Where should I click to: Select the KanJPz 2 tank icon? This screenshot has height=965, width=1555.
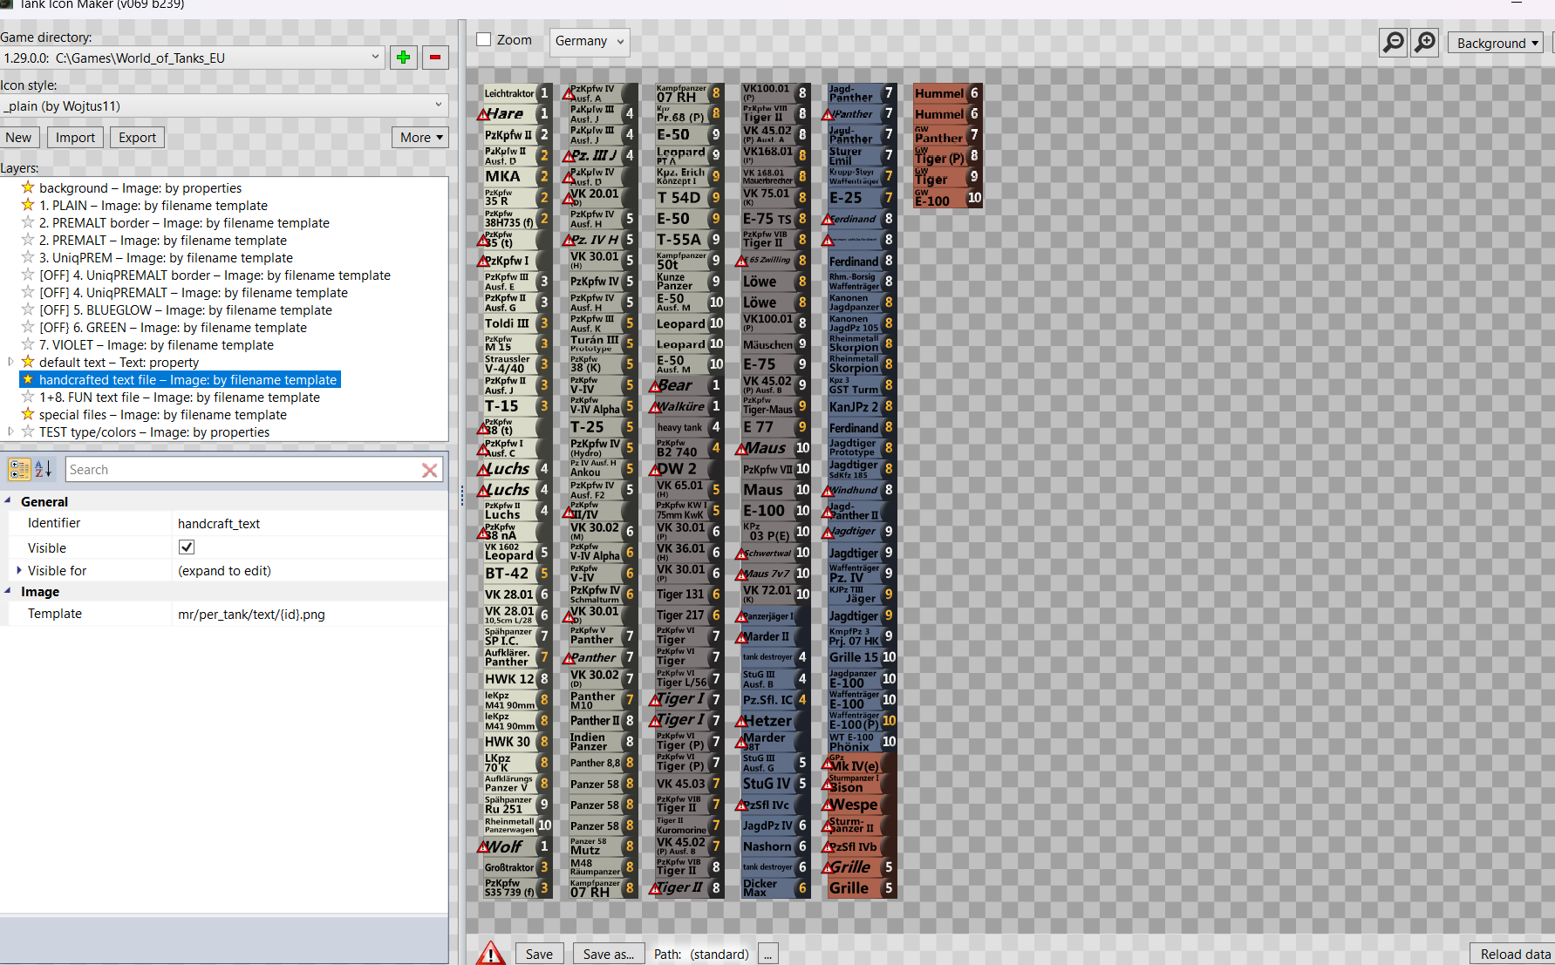tap(862, 406)
